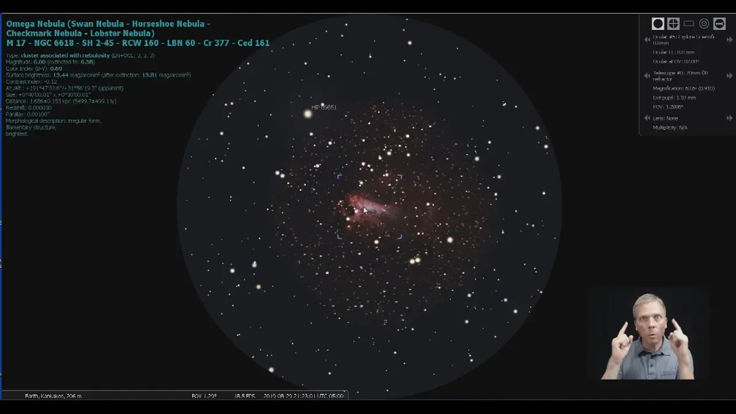Click the 'Redshift: 0.000030' line
The height and width of the screenshot is (414, 736).
tap(29, 108)
